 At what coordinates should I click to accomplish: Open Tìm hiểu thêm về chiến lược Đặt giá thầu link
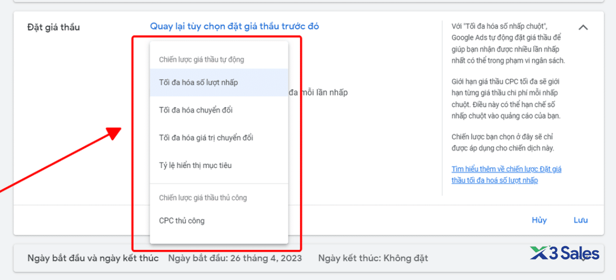click(506, 175)
